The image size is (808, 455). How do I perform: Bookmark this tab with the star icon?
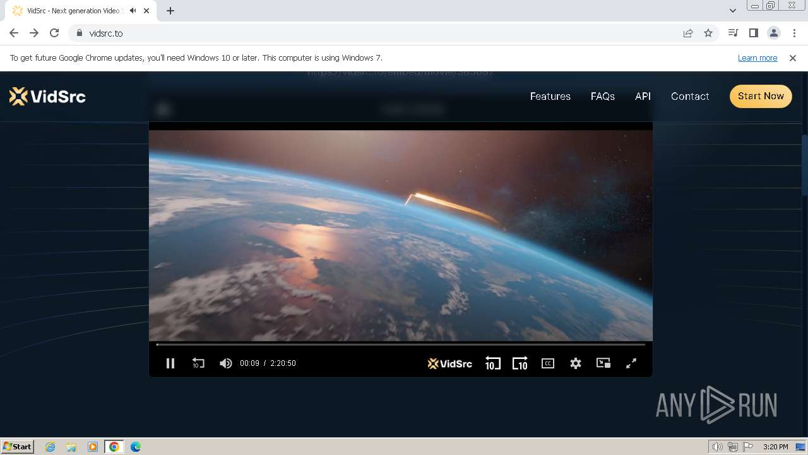(x=708, y=33)
